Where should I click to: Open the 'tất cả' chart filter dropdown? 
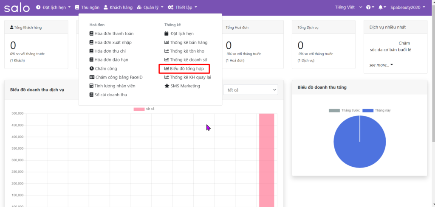(251, 90)
